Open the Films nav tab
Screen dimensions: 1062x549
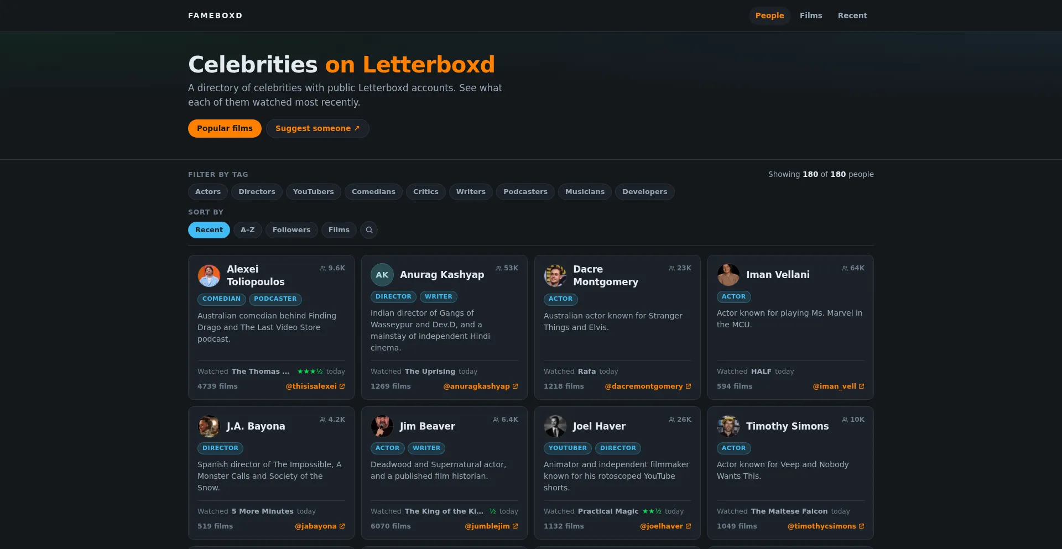click(x=811, y=15)
